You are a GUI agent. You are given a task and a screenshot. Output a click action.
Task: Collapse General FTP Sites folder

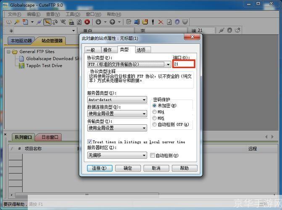coord(8,52)
